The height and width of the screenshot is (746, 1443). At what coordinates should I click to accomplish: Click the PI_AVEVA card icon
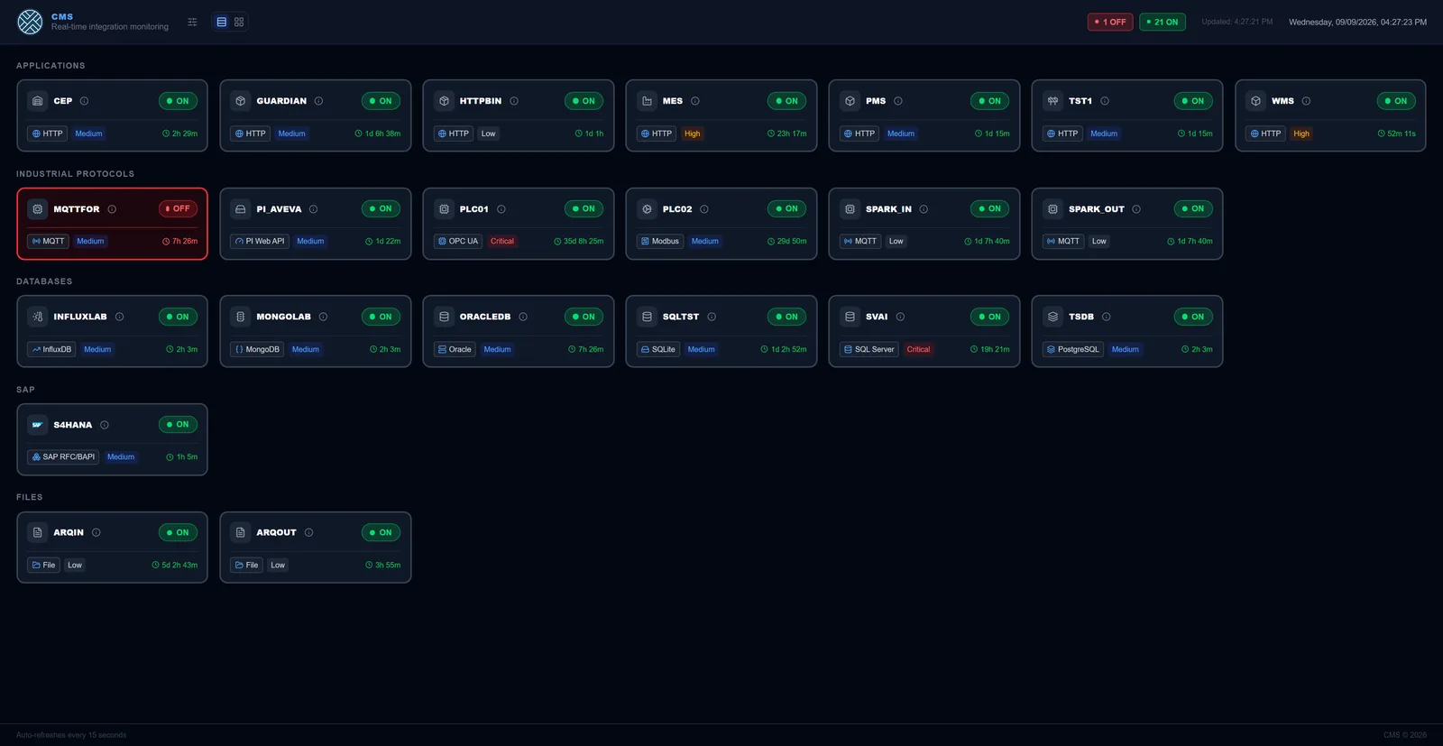click(x=240, y=209)
